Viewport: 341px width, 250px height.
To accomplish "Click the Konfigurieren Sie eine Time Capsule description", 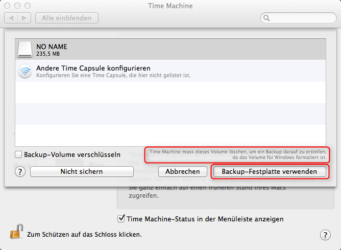I will click(113, 76).
